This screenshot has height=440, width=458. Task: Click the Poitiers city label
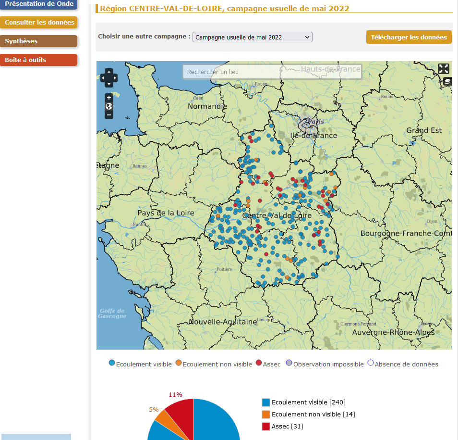coord(224,269)
